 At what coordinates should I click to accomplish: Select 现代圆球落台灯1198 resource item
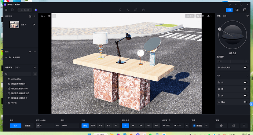pyautogui.click(x=19, y=88)
